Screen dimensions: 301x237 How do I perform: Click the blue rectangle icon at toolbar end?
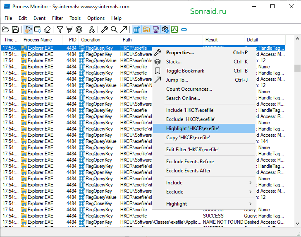[184, 29]
